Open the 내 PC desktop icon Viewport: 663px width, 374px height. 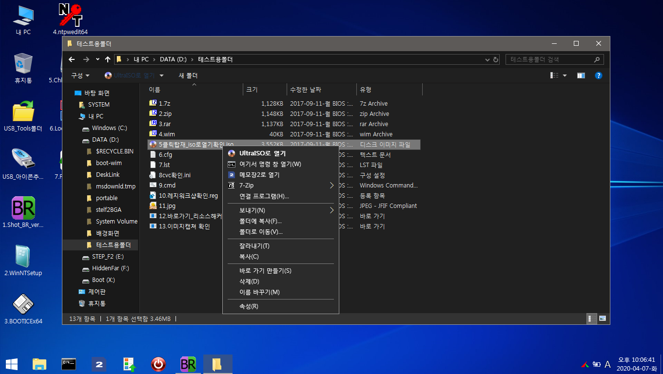click(x=23, y=19)
